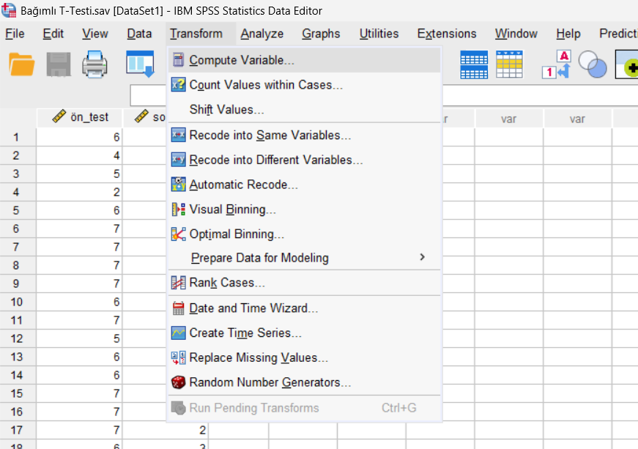Click the yellow grid toolbar icon
Screen dimensions: 638x449
click(510, 64)
